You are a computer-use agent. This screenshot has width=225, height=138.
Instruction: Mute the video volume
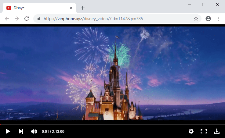click(x=34, y=131)
